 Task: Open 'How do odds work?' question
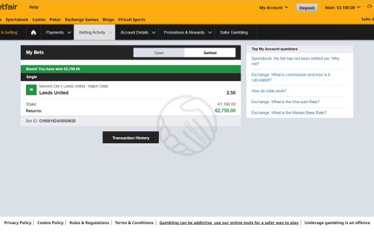pyautogui.click(x=268, y=91)
